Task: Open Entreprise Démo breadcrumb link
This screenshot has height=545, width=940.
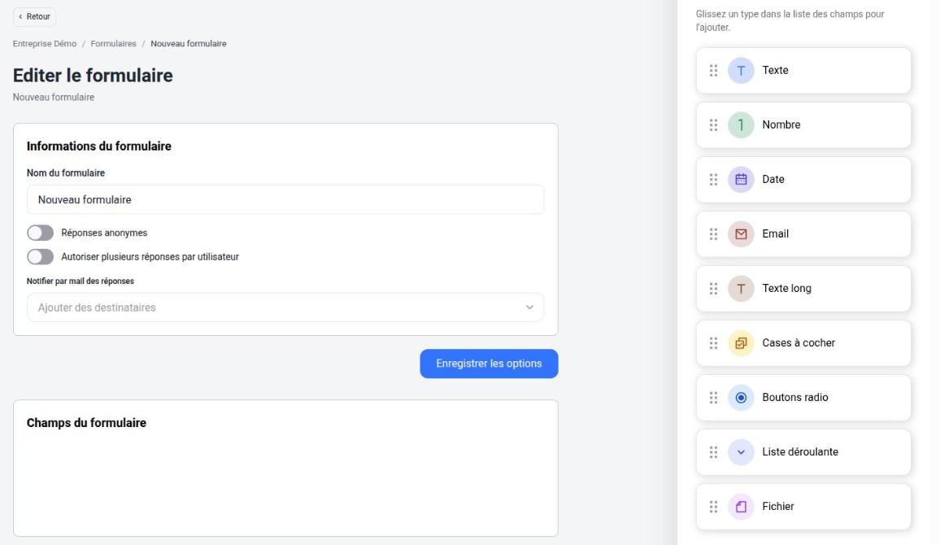Action: point(45,44)
